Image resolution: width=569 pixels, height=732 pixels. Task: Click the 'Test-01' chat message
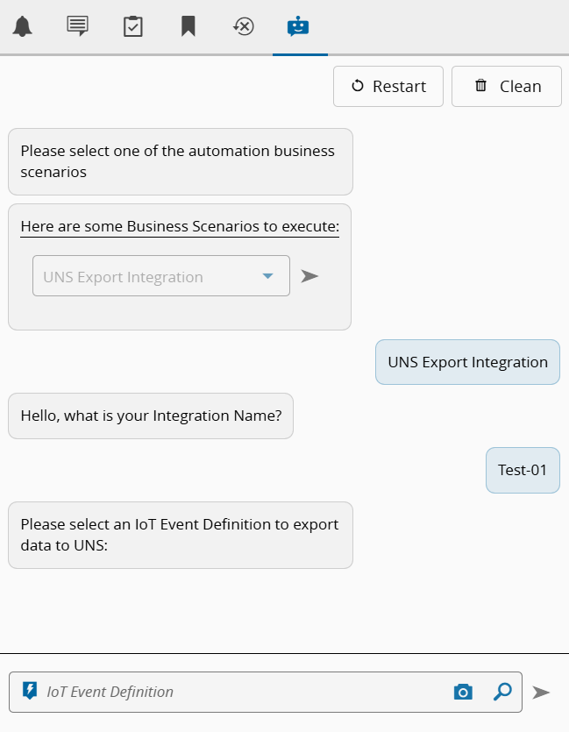pyautogui.click(x=523, y=470)
